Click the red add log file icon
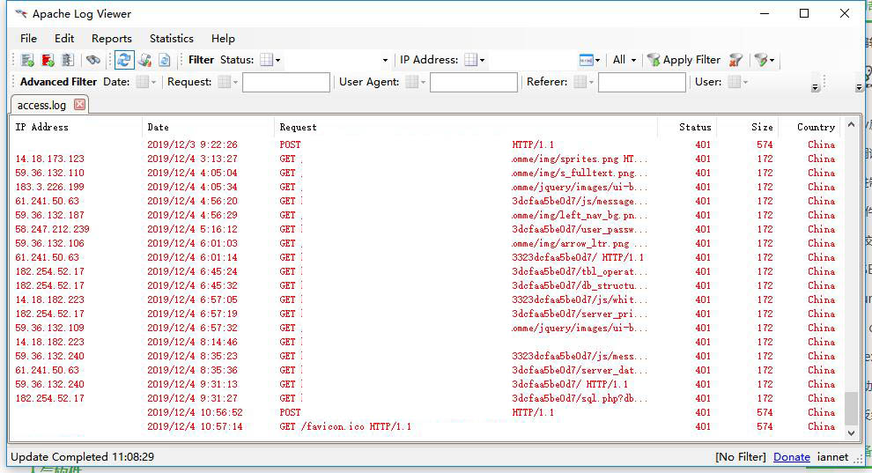 tap(48, 60)
